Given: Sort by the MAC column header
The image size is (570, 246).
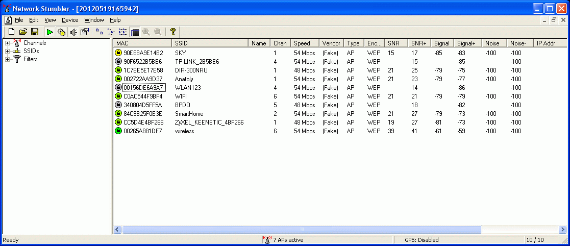Looking at the screenshot, I should pyautogui.click(x=142, y=43).
